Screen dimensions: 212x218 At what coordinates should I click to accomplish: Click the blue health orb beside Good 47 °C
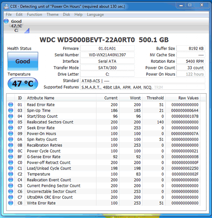coord(6,21)
